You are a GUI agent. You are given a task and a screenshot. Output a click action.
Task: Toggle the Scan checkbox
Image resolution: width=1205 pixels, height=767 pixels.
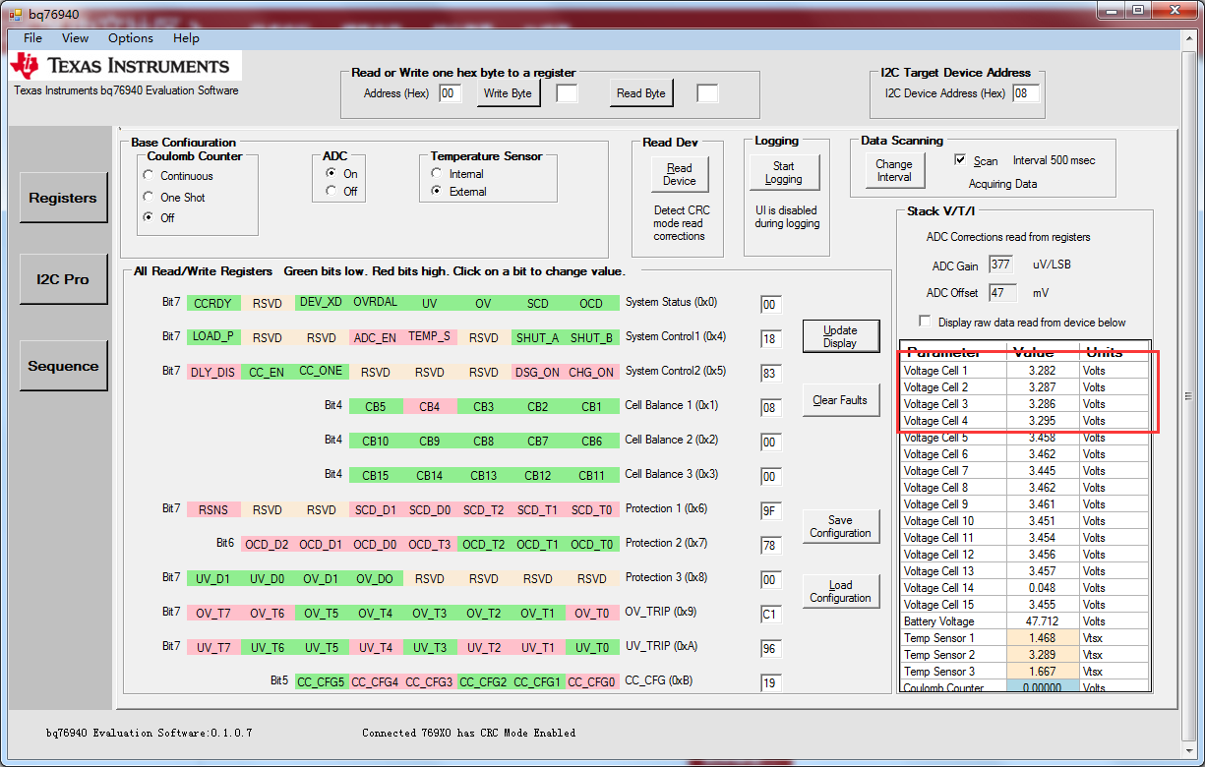(x=961, y=159)
